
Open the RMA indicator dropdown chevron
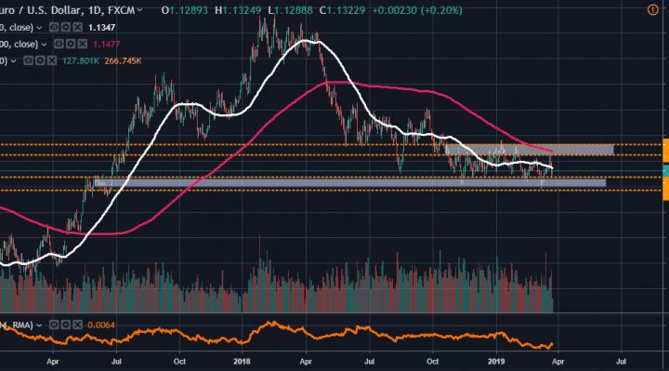pyautogui.click(x=39, y=325)
